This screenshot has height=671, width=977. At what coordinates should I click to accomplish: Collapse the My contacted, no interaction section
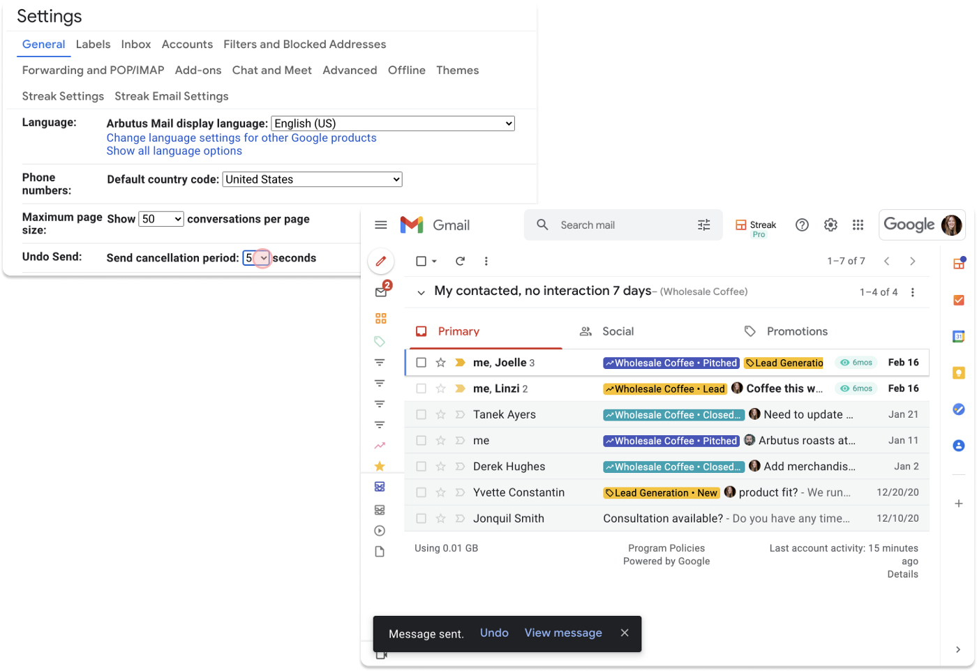[x=421, y=292]
